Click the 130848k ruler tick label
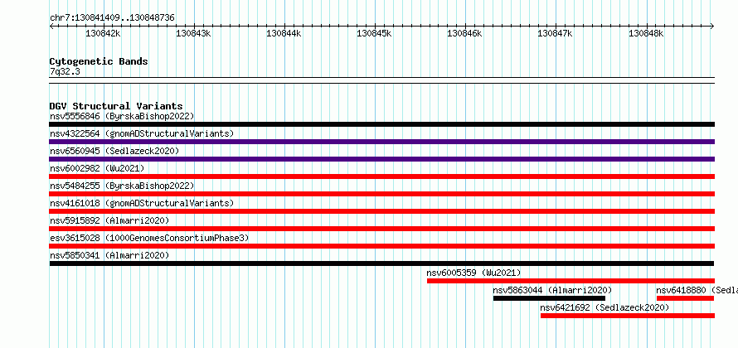738x348 pixels. click(x=646, y=33)
